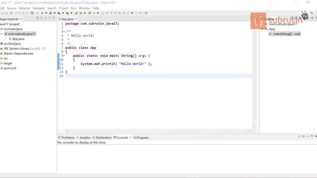Click the Previous Annotation toolbar icon

tap(111, 13)
